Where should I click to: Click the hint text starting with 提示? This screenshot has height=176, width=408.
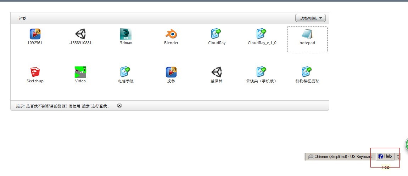(x=63, y=106)
